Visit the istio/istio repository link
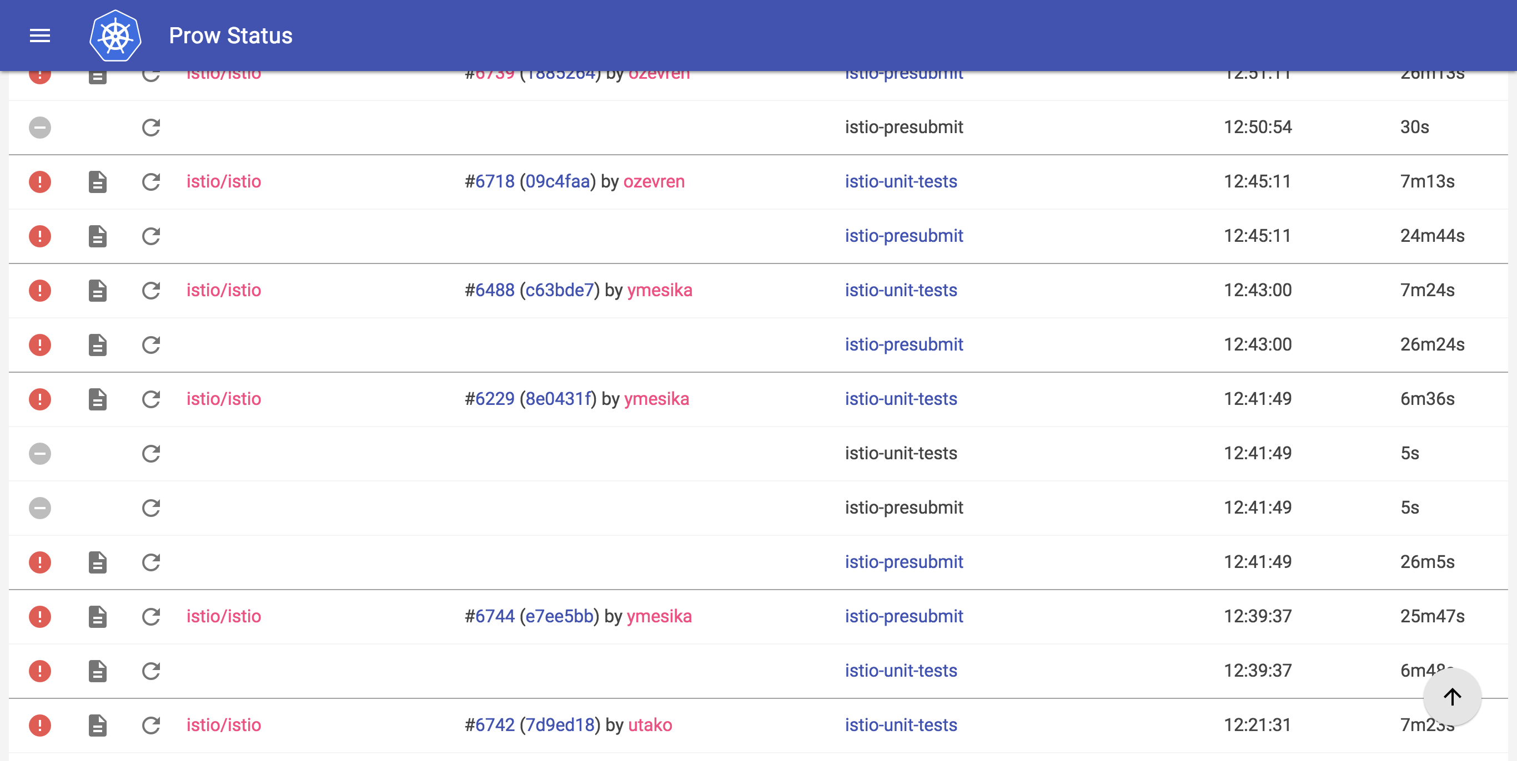This screenshot has height=761, width=1517. tap(223, 182)
